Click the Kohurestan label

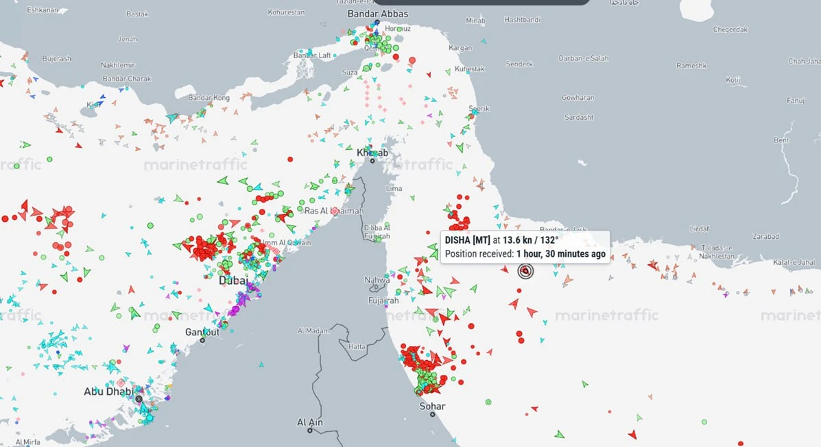286,12
